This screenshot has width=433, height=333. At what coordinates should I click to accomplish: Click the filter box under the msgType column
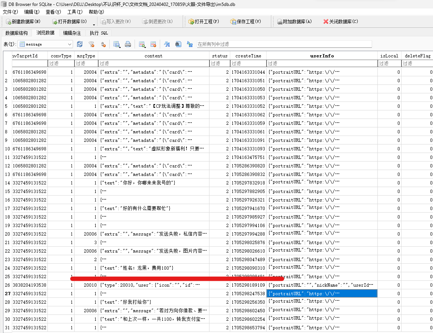(86, 63)
